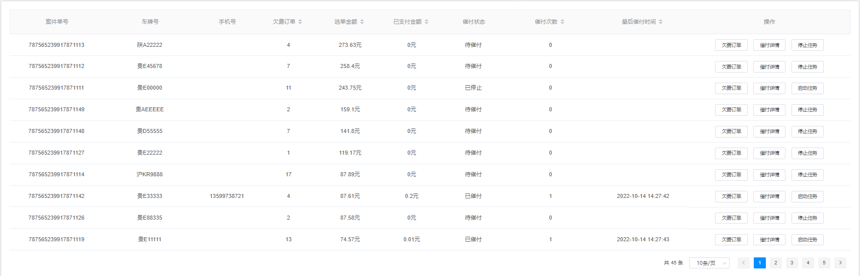Viewport: 860px width, 276px height.
Task: View 催付详情 for plate 贵E45678
Action: (769, 67)
